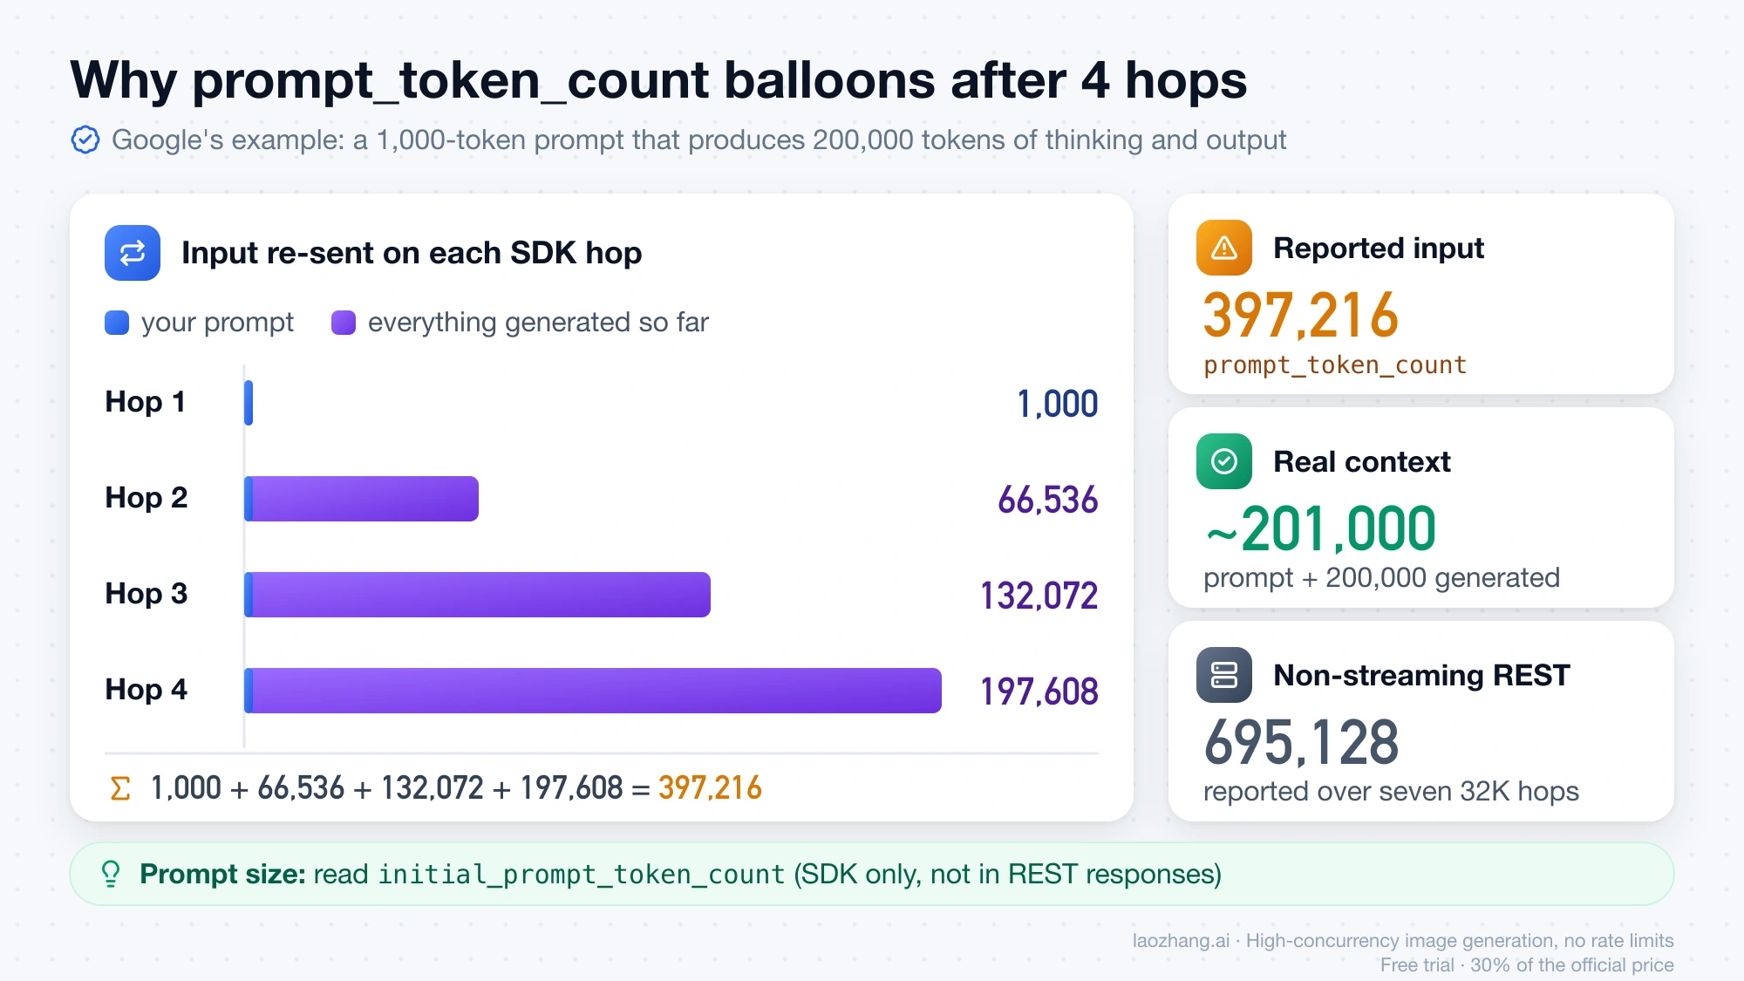Click 'everything generated so far' legend text
The height and width of the screenshot is (981, 1744).
click(538, 323)
